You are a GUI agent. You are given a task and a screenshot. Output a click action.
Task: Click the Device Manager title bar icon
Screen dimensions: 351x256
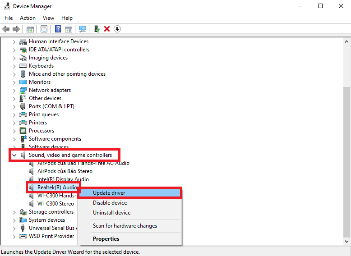[7, 6]
